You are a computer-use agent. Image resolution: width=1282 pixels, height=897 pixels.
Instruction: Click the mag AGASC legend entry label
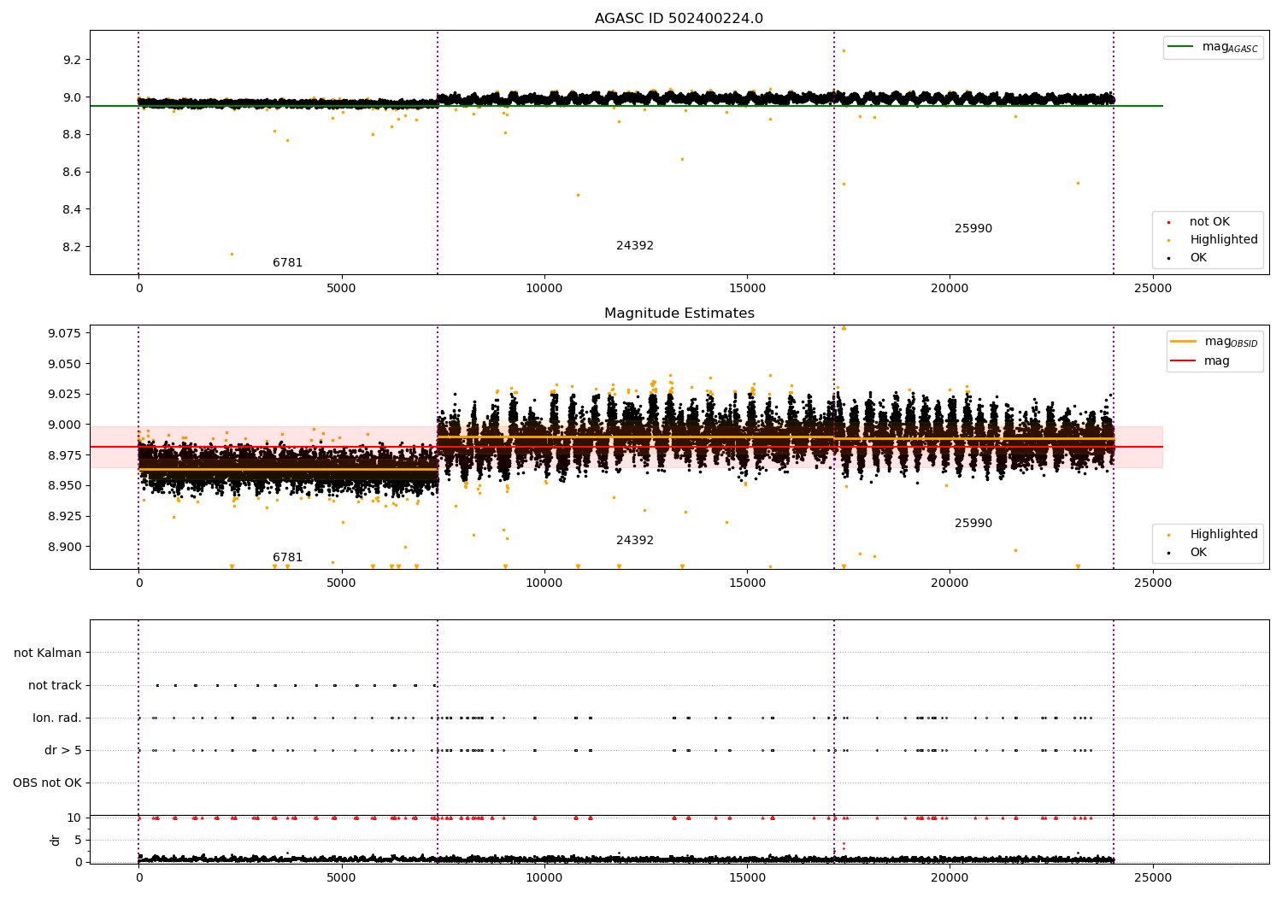coord(1230,47)
